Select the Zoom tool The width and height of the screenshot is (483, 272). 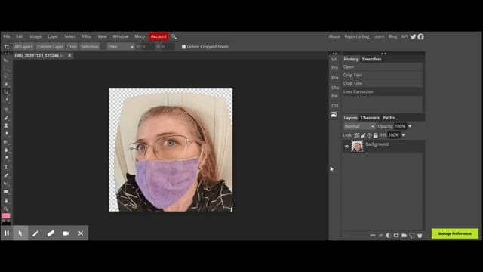(6, 209)
